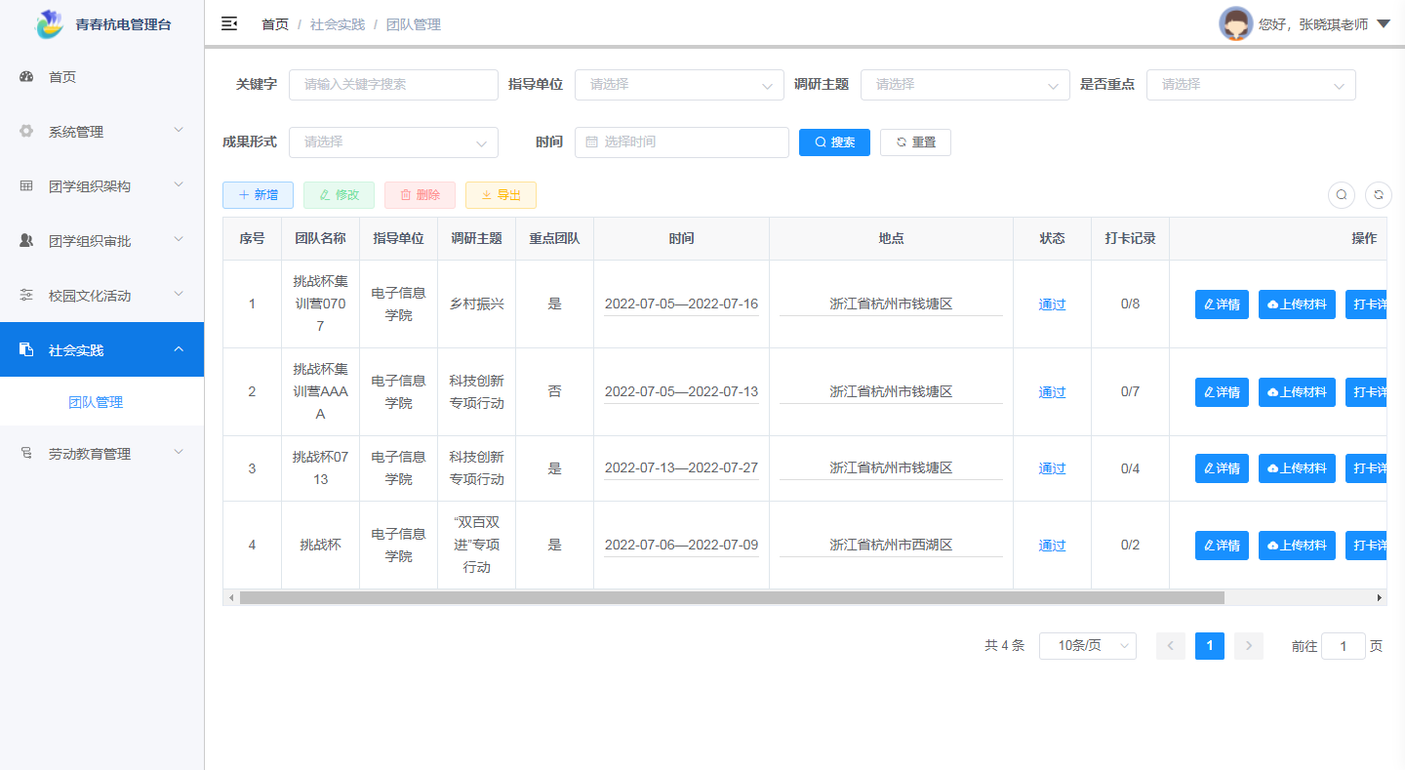1405x770 pixels.
Task: Click the table horizontal scrollbar thumb
Action: (x=732, y=597)
